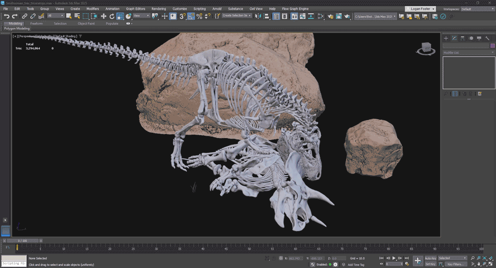Screen dimensions: 496x268
Task: Open the Hierarchy tab in the command panel
Action: 462,38
